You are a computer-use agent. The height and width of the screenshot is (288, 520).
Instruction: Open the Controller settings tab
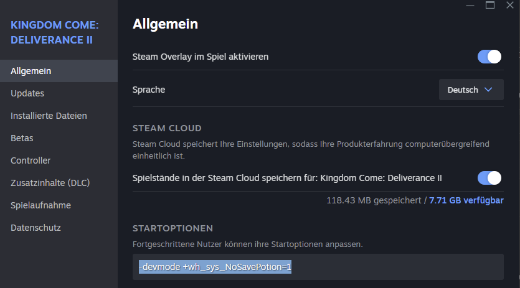tap(31, 160)
